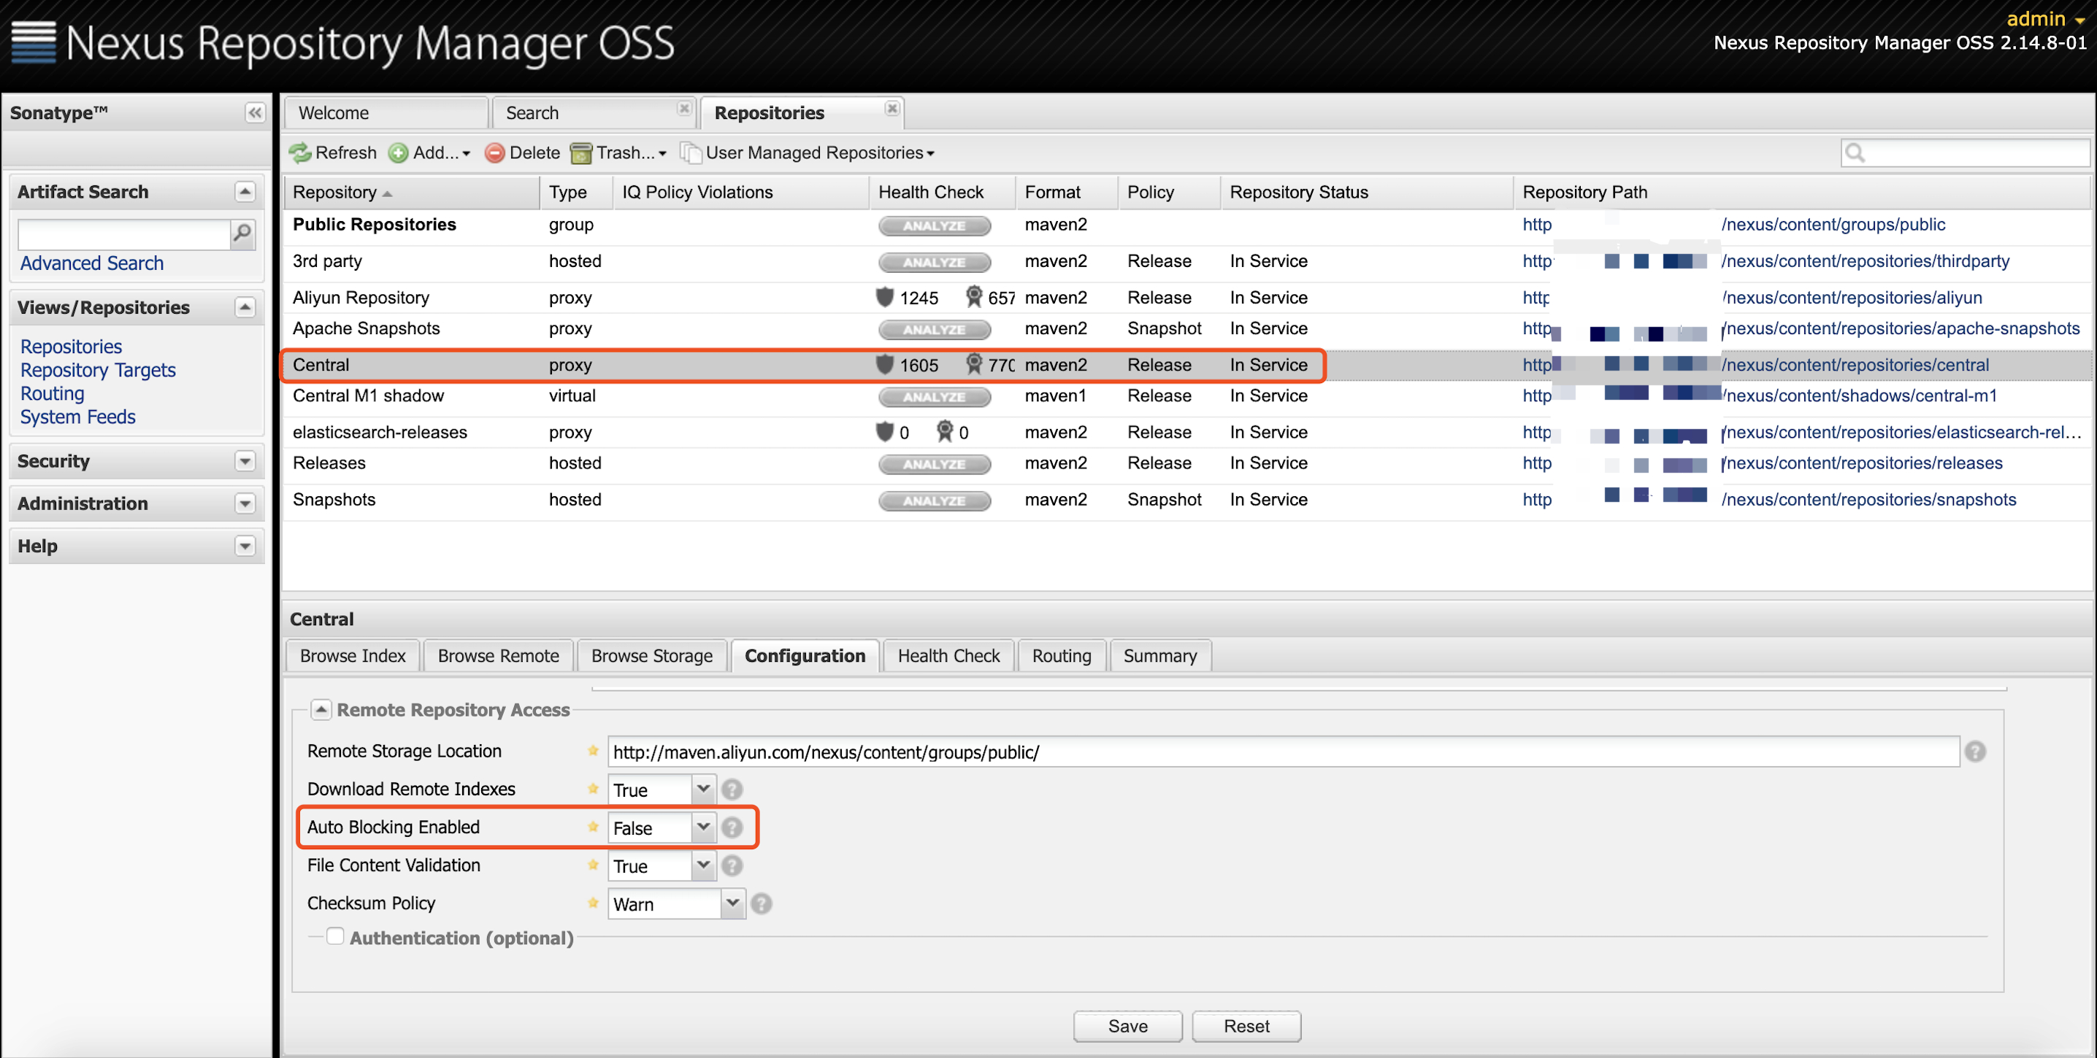Switch to the Browse Storage tab
This screenshot has width=2097, height=1058.
pyautogui.click(x=651, y=655)
